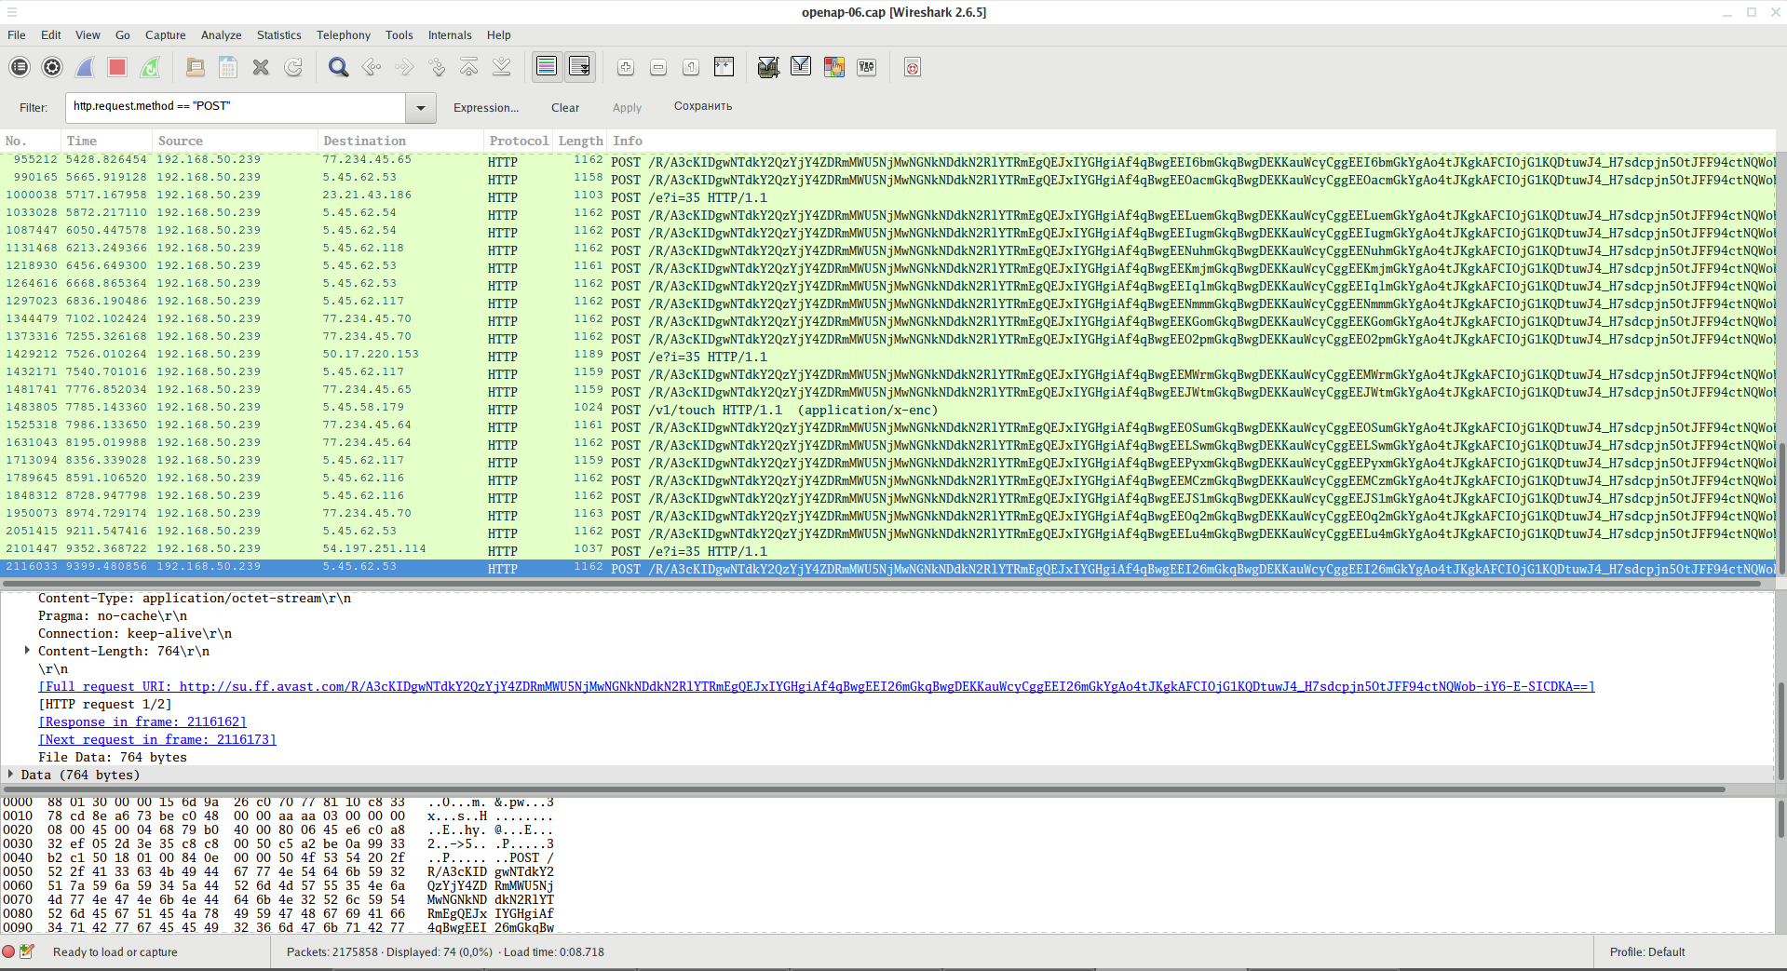This screenshot has width=1787, height=971.
Task: Click the expert info red status indicator
Action: 9,951
